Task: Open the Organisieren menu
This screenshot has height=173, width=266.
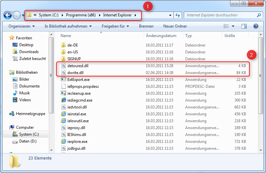Action: click(x=22, y=26)
